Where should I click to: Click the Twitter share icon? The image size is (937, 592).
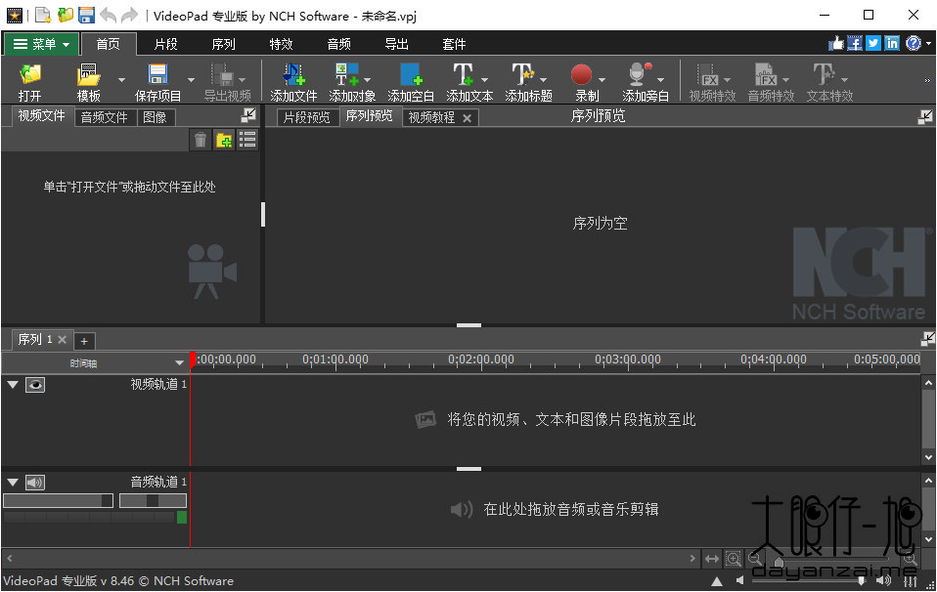click(873, 44)
